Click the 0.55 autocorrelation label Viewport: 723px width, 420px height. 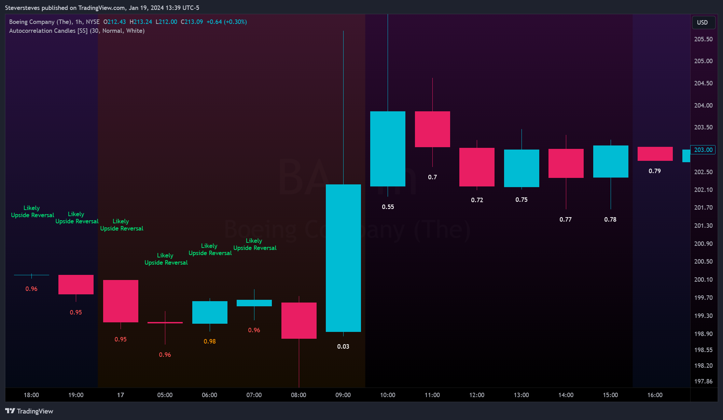[x=388, y=207]
